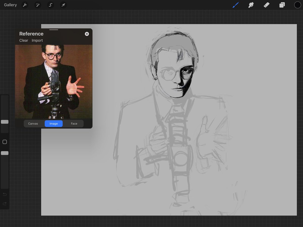The width and height of the screenshot is (303, 227).
Task: Open the Selections tool
Action: pyautogui.click(x=50, y=5)
